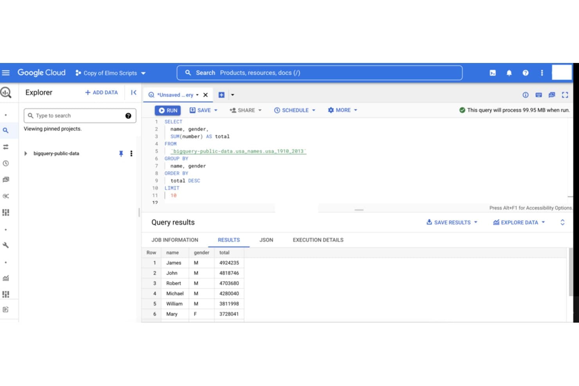Expand or collapse the query results panel

[562, 223]
